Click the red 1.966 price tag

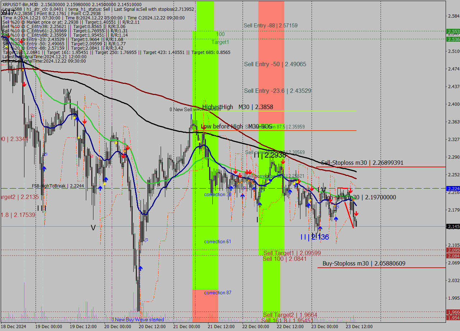pos(453,312)
